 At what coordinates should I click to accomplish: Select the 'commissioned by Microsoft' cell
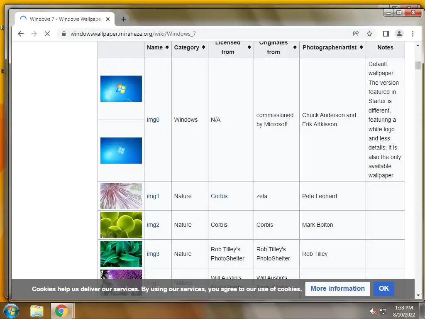coord(276,120)
